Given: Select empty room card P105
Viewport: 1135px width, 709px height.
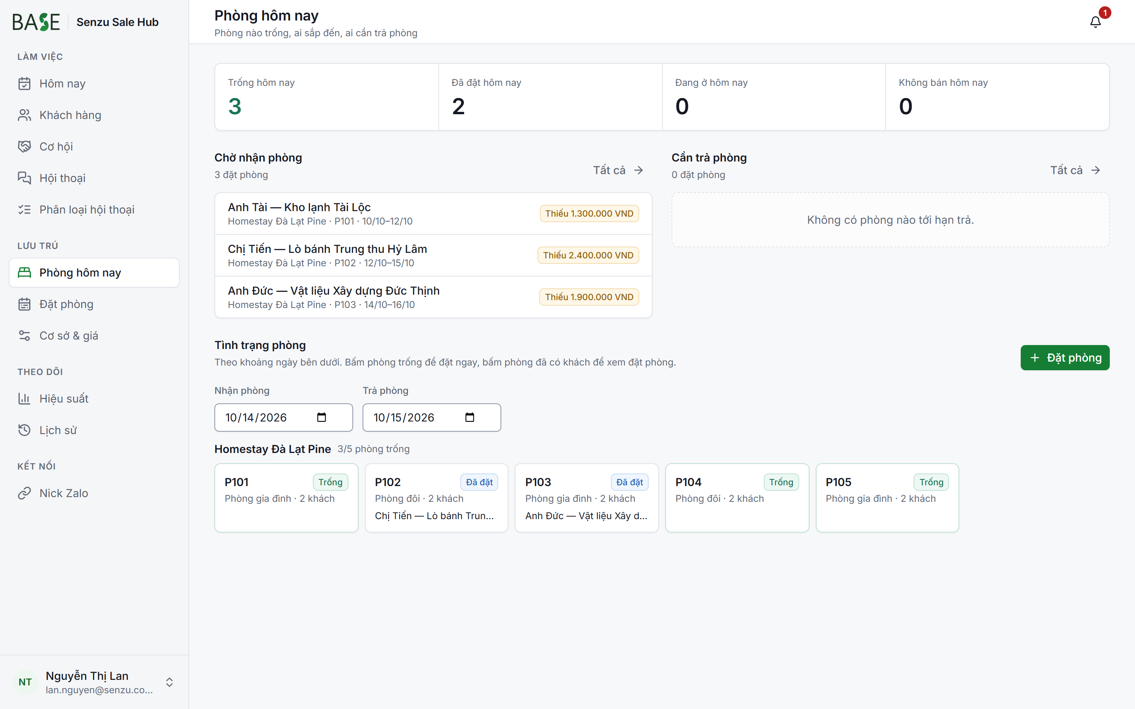Looking at the screenshot, I should [x=888, y=497].
